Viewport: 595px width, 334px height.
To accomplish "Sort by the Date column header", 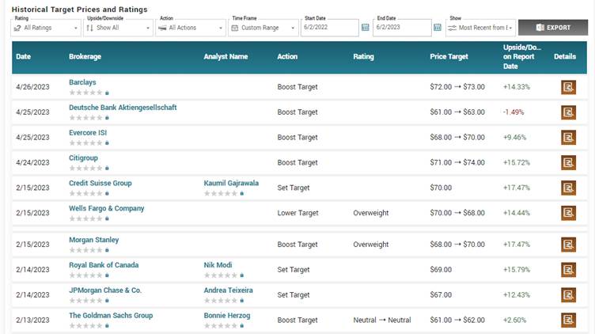I will pyautogui.click(x=23, y=56).
